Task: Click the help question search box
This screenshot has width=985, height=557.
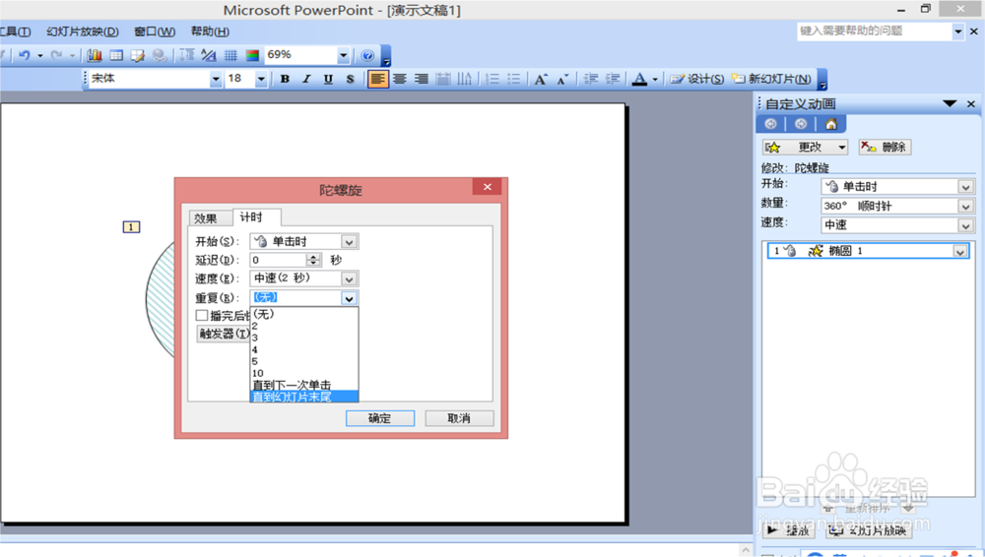Action: [x=875, y=31]
